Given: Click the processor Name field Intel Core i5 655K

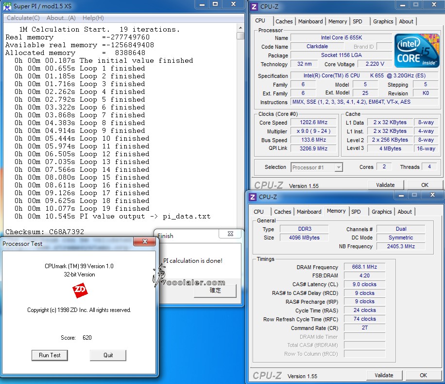Looking at the screenshot, I should [x=342, y=37].
